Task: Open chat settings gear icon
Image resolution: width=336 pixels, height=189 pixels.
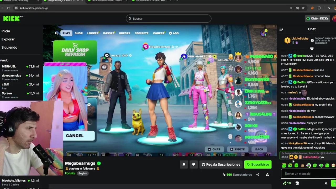Action: tap(326, 183)
